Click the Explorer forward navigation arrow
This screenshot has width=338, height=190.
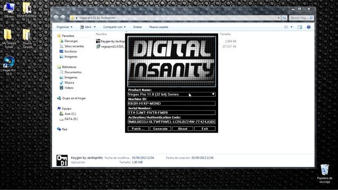click(x=63, y=18)
